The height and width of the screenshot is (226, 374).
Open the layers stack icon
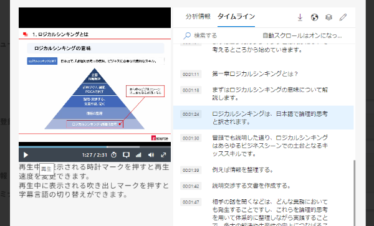pos(328,17)
